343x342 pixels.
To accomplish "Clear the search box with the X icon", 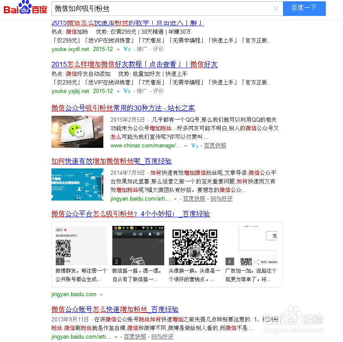I will pyautogui.click(x=276, y=9).
